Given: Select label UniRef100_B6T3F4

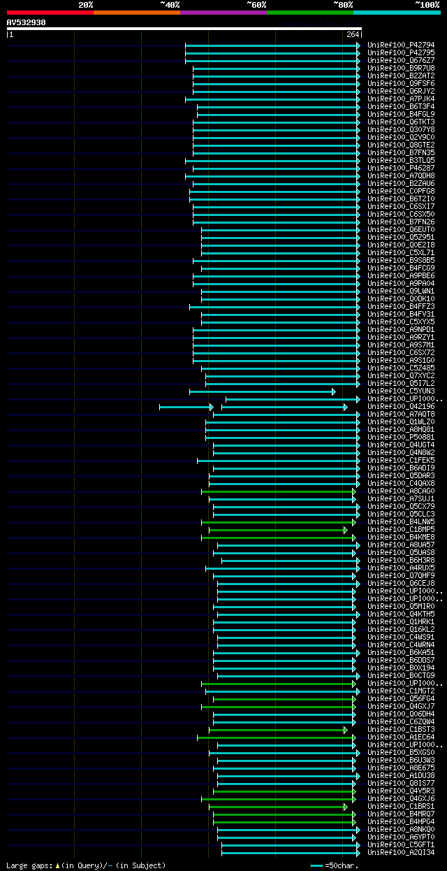Looking at the screenshot, I should [401, 107].
